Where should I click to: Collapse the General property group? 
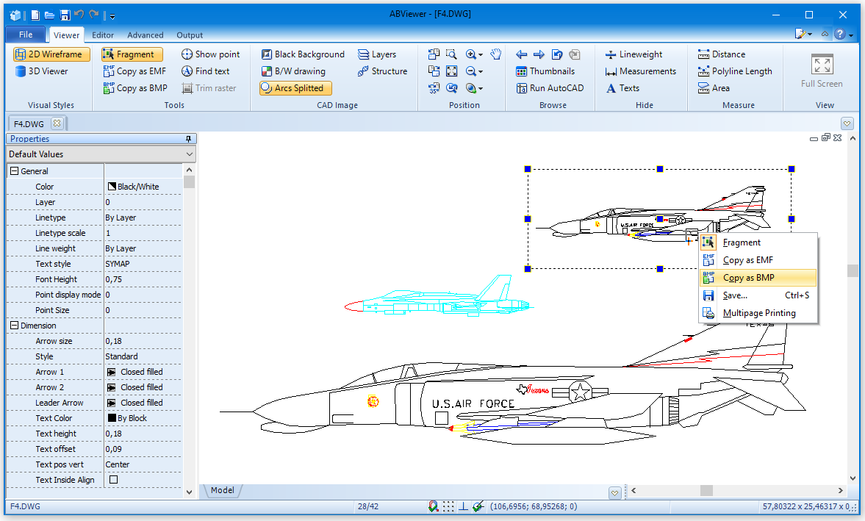pyautogui.click(x=15, y=171)
